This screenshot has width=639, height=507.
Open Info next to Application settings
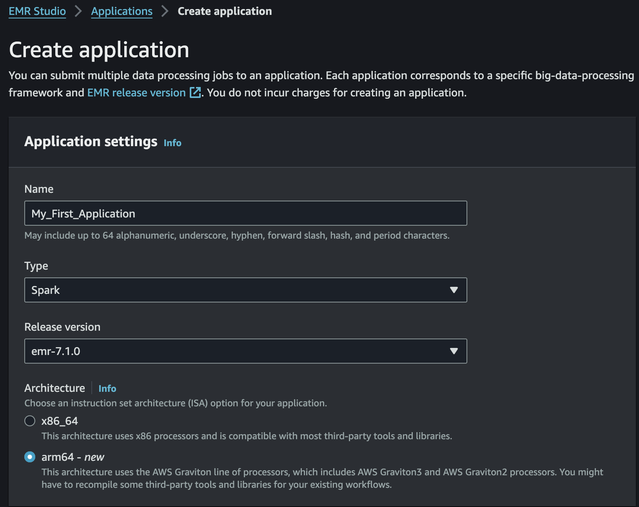(x=172, y=143)
